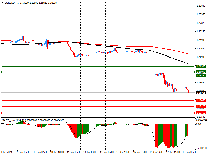Screen dimensions: 207x155
Task: Click the MACD 0.00 scale value
Action: (198, 125)
